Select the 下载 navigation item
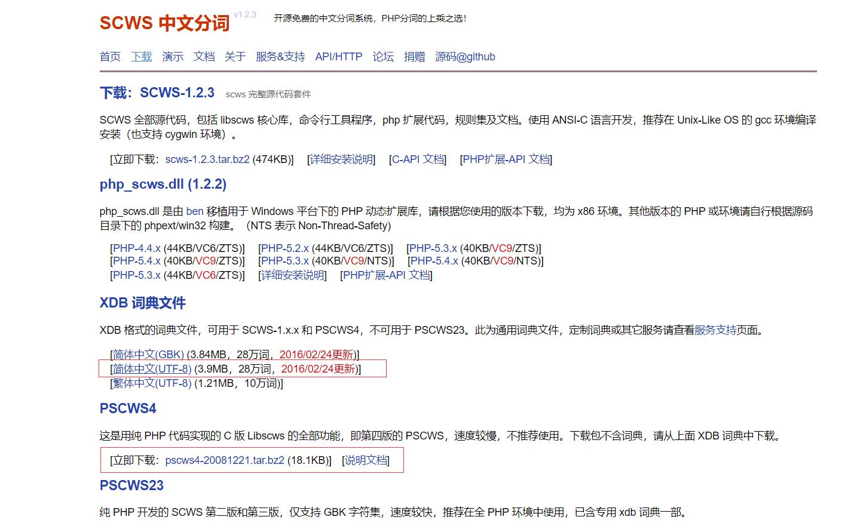Screen dimensions: 851x526 click(142, 57)
